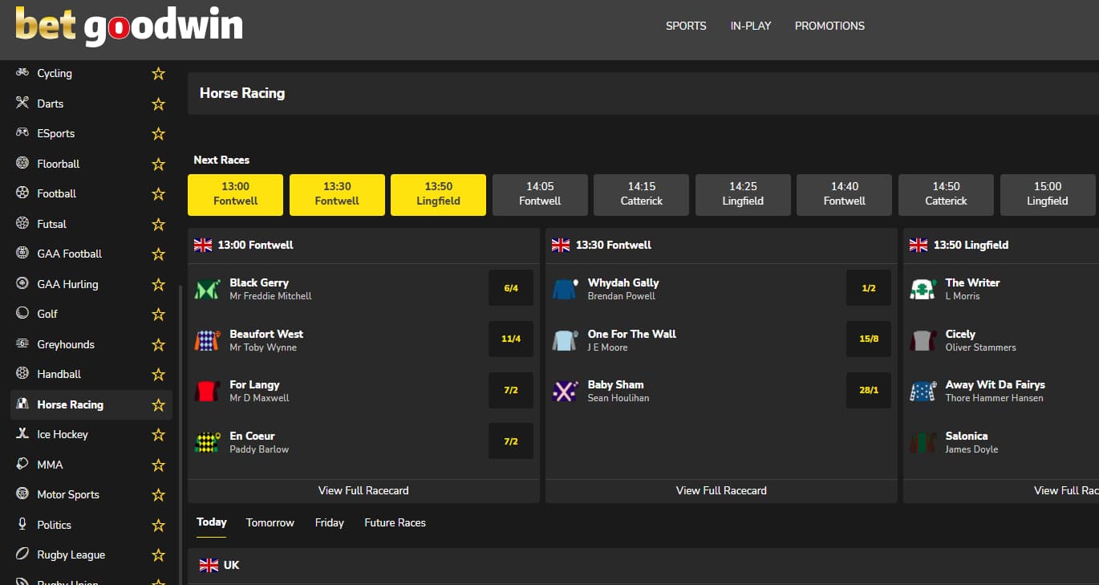Expand the UK races section
Viewport: 1099px width, 585px height.
(x=231, y=565)
